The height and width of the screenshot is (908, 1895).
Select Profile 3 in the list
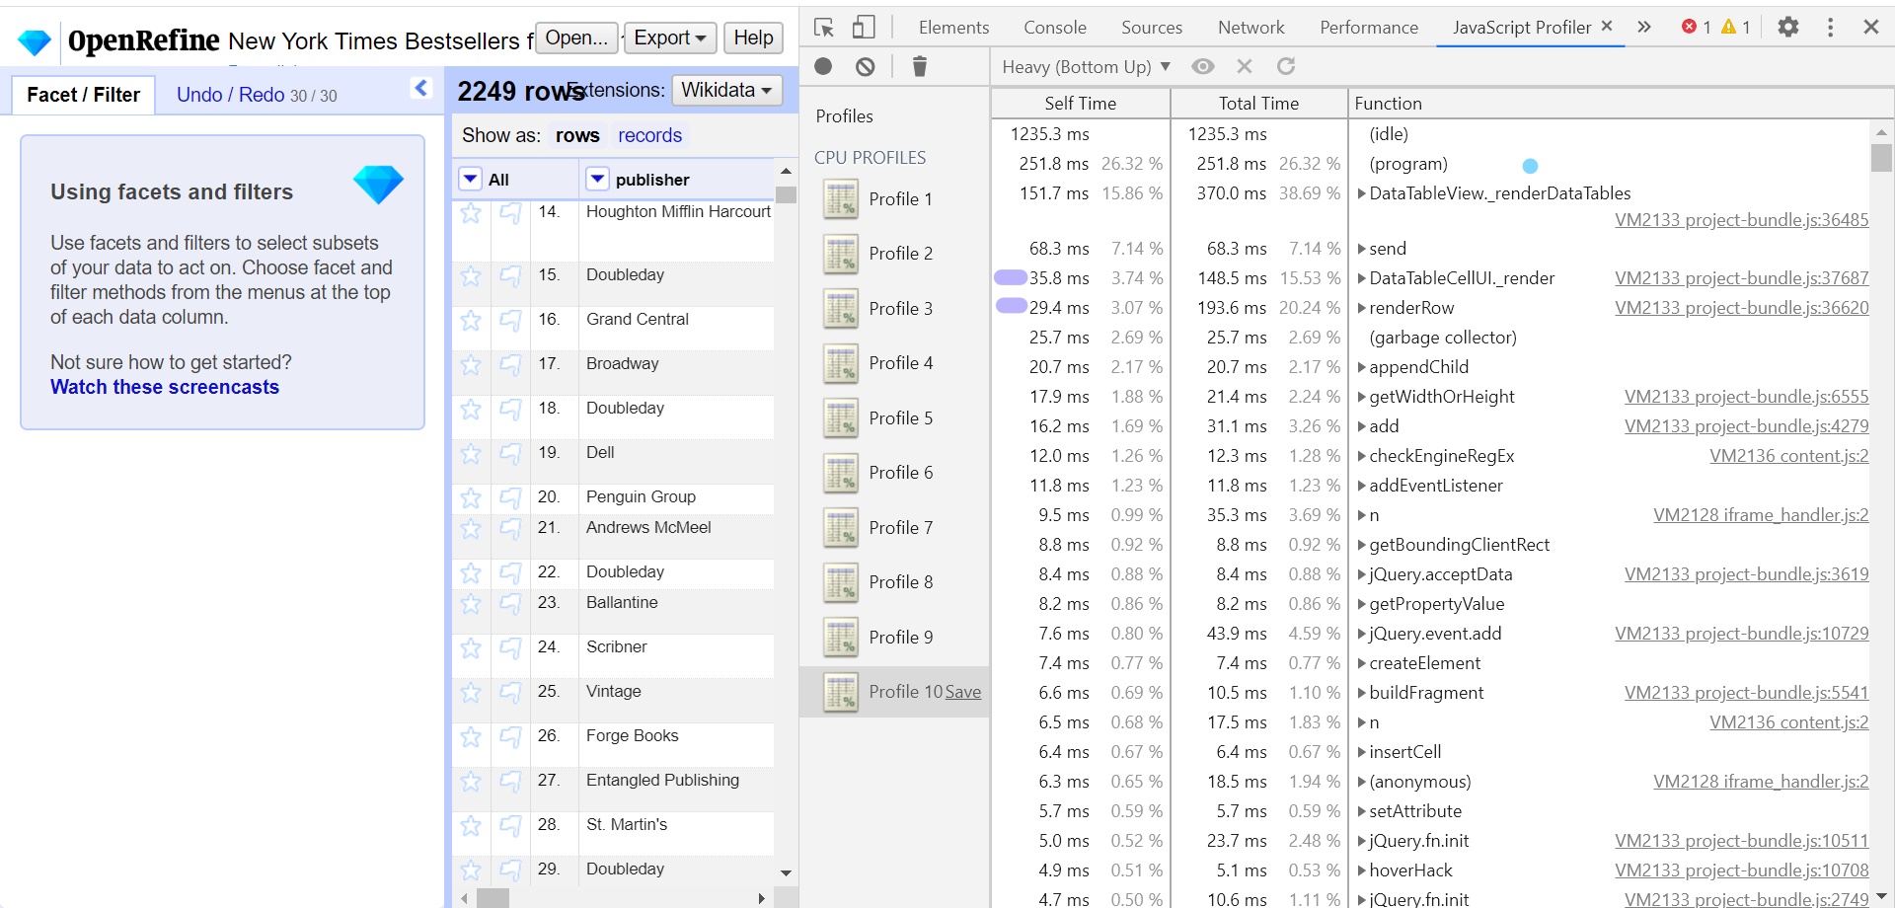click(x=894, y=309)
